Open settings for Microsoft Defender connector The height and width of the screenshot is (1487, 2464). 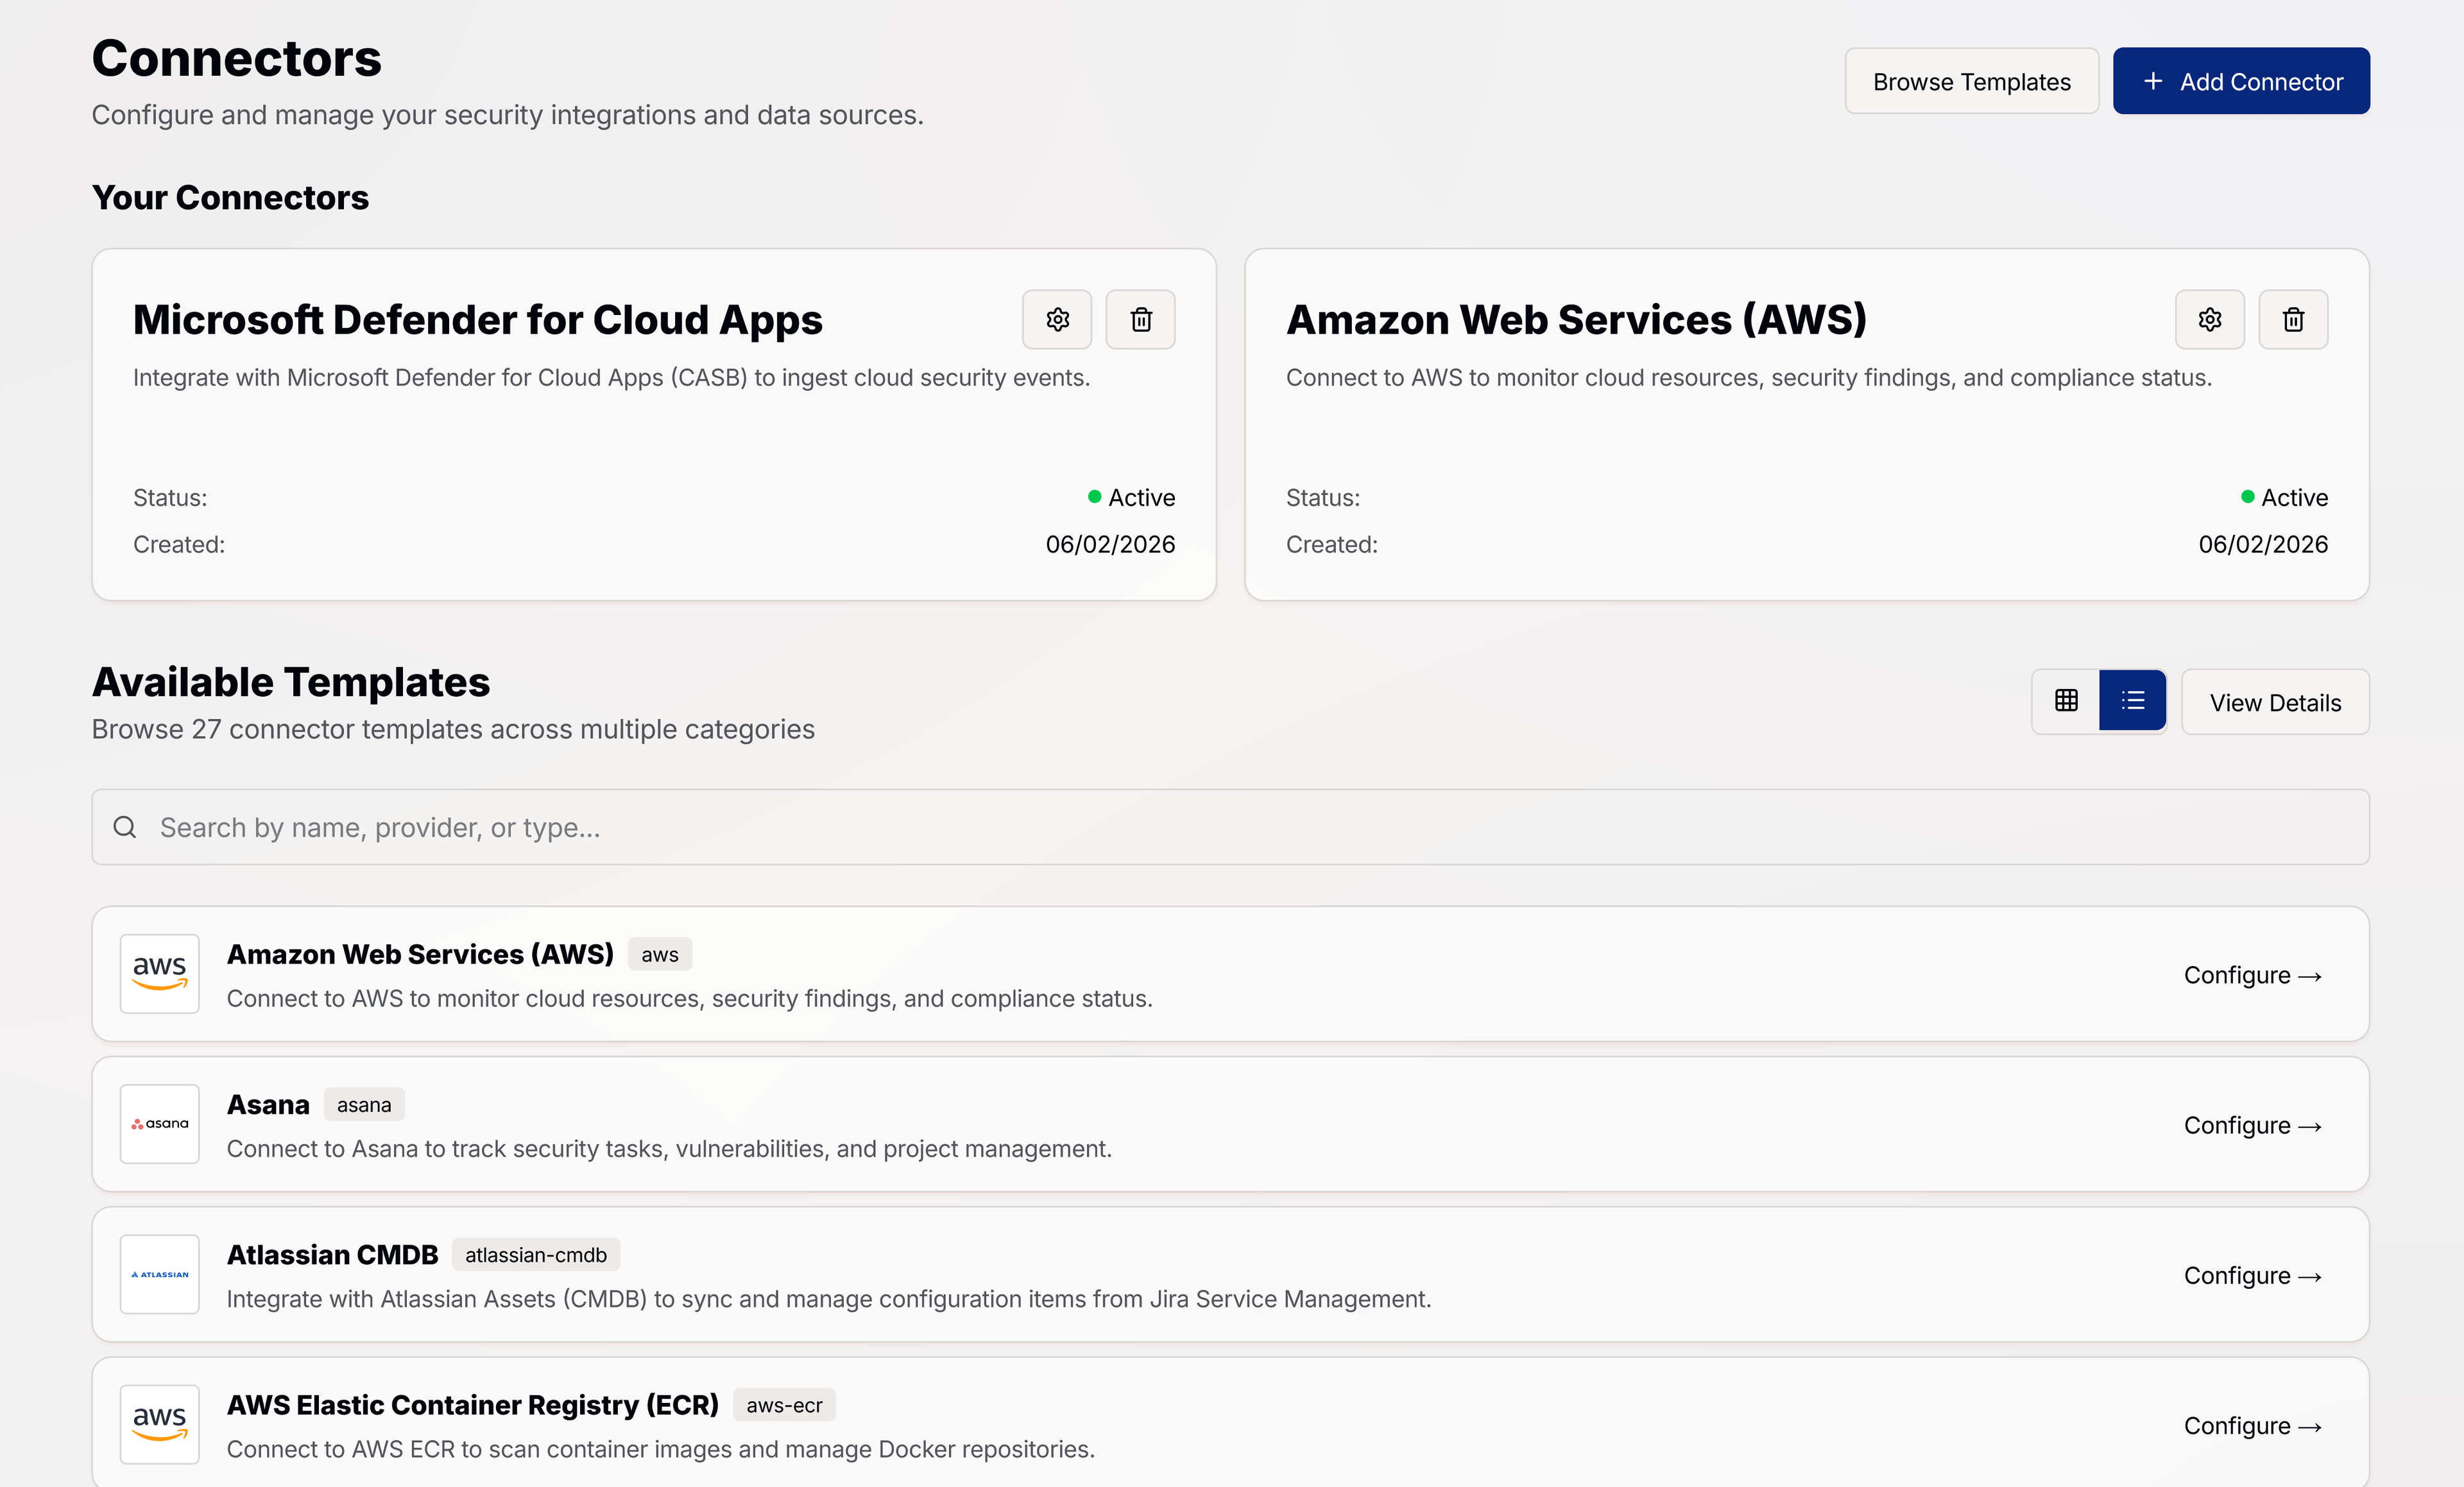(1057, 319)
